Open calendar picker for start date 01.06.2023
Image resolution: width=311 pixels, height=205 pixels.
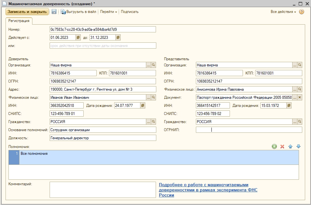coord(78,38)
